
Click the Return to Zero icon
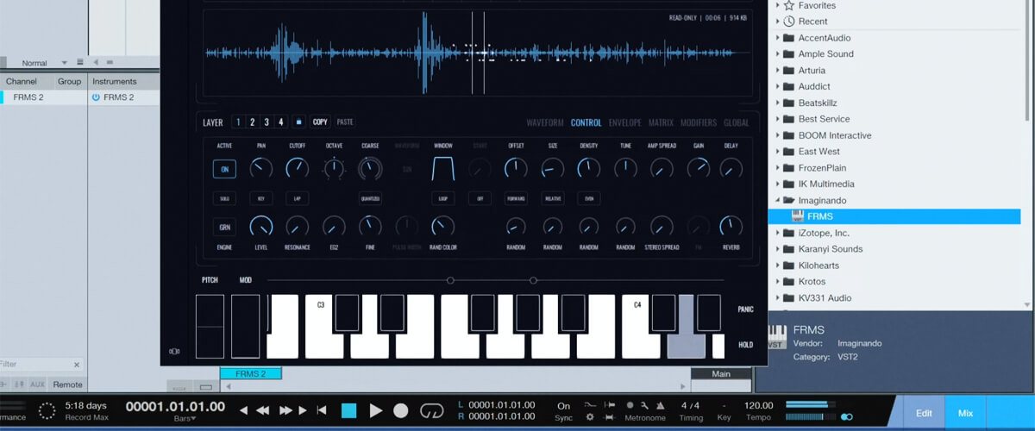coord(322,410)
